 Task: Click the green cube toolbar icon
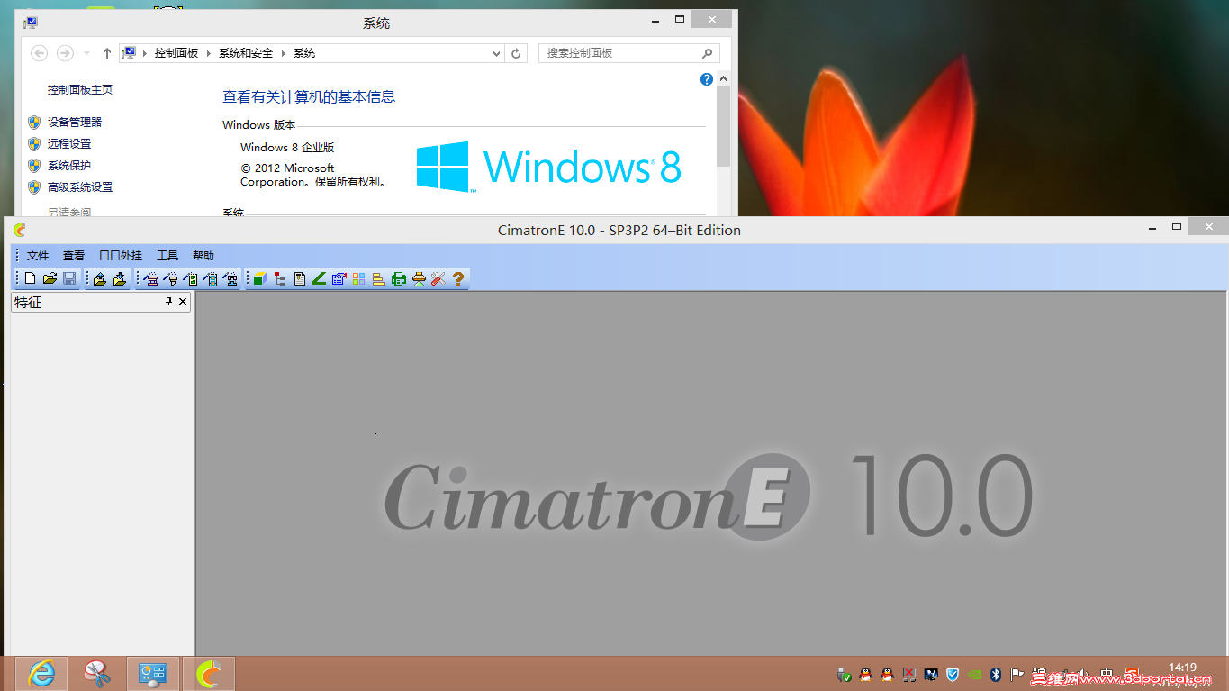click(260, 279)
